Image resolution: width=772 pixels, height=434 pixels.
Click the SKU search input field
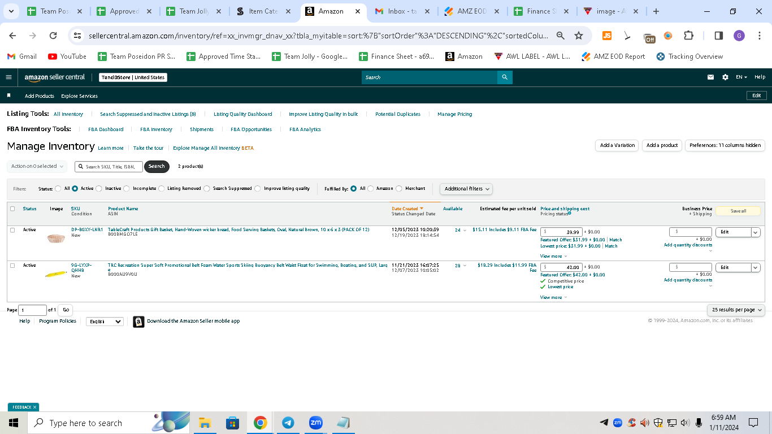109,167
